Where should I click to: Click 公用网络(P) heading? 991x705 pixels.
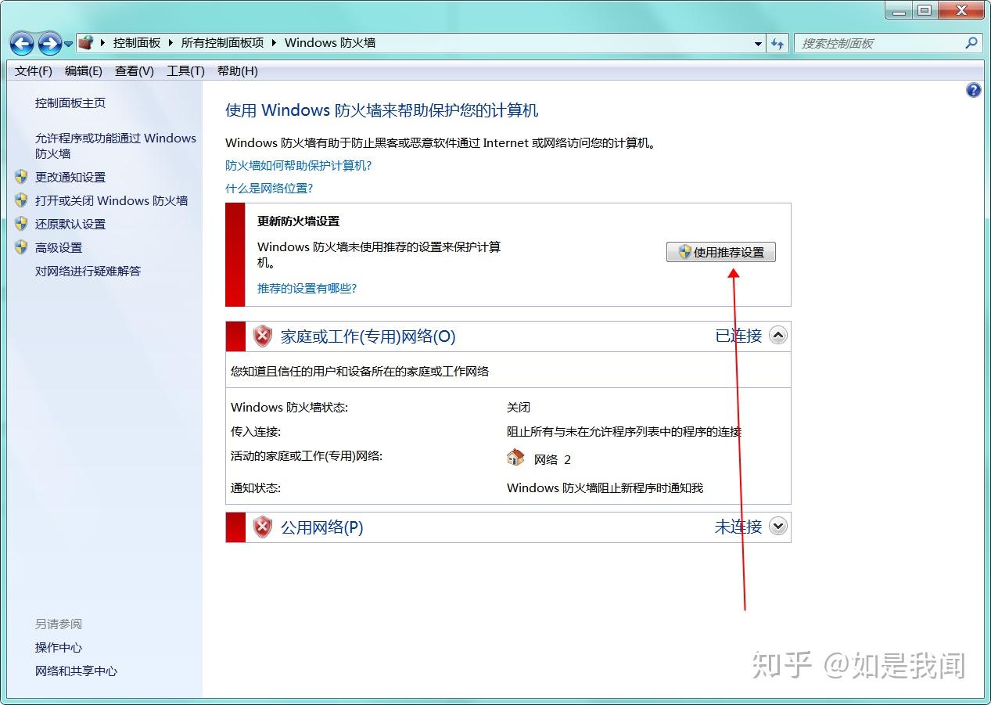pyautogui.click(x=322, y=527)
